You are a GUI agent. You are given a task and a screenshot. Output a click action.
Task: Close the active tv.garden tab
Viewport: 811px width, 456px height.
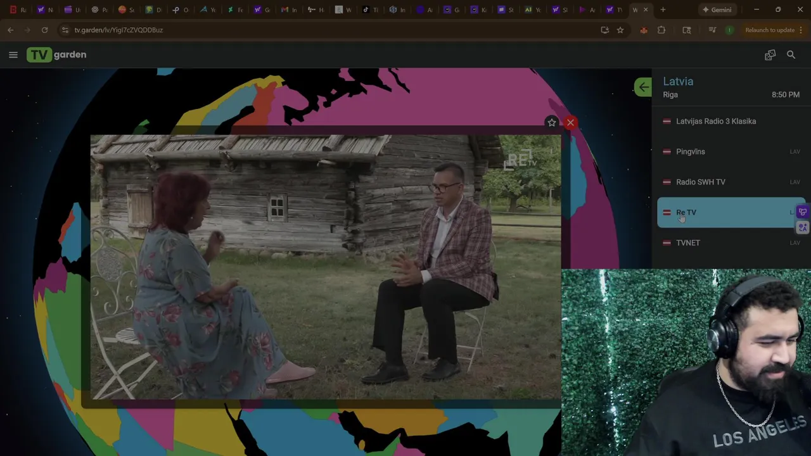click(646, 9)
